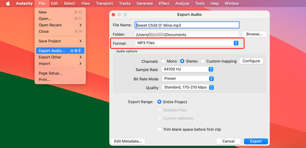Open the View menu
This screenshot has width=306, height=148.
click(x=85, y=3)
